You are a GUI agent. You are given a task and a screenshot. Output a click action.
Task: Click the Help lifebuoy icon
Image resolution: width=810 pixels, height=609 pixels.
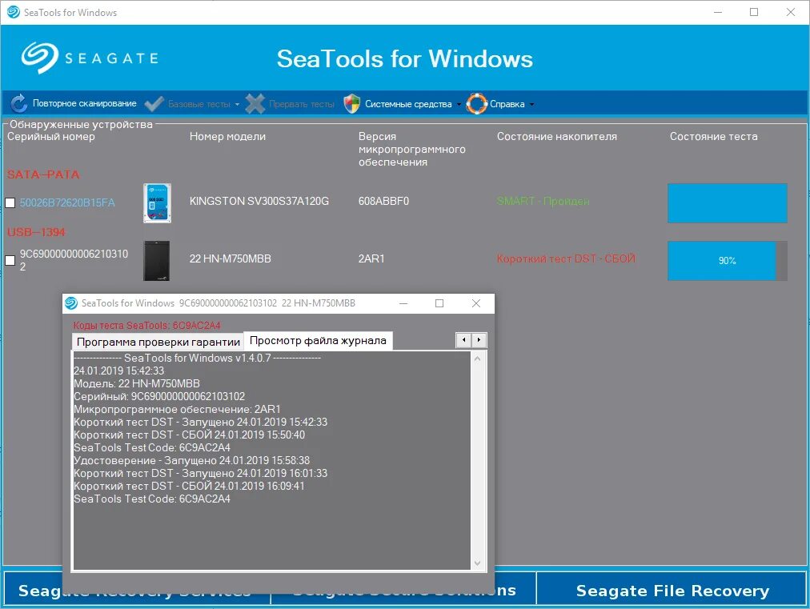[476, 104]
